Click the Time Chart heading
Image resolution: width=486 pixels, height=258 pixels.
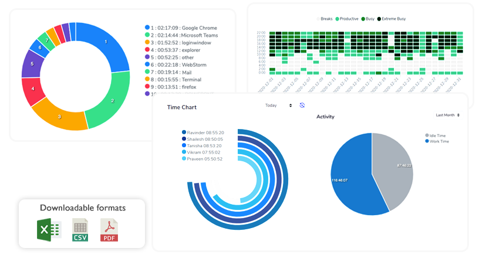coord(181,107)
